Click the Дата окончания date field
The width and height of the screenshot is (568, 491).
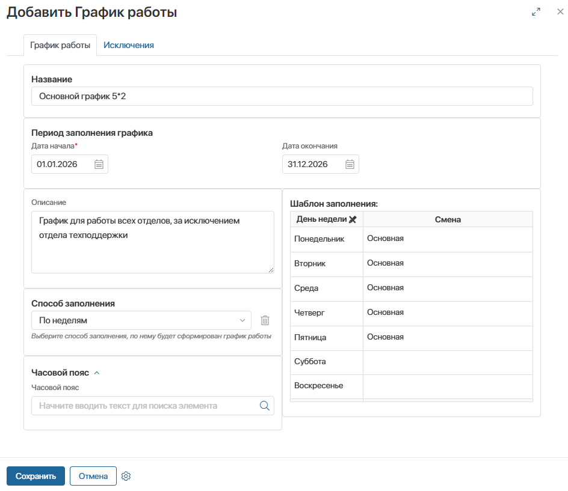point(321,164)
